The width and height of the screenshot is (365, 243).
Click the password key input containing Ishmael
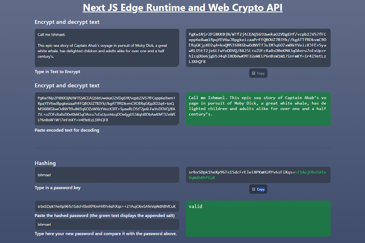click(x=107, y=175)
